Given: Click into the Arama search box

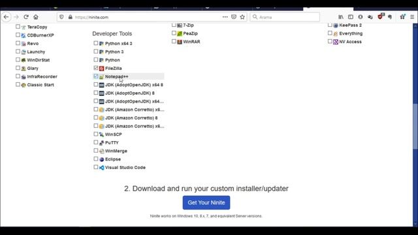Looking at the screenshot, I should (285, 17).
